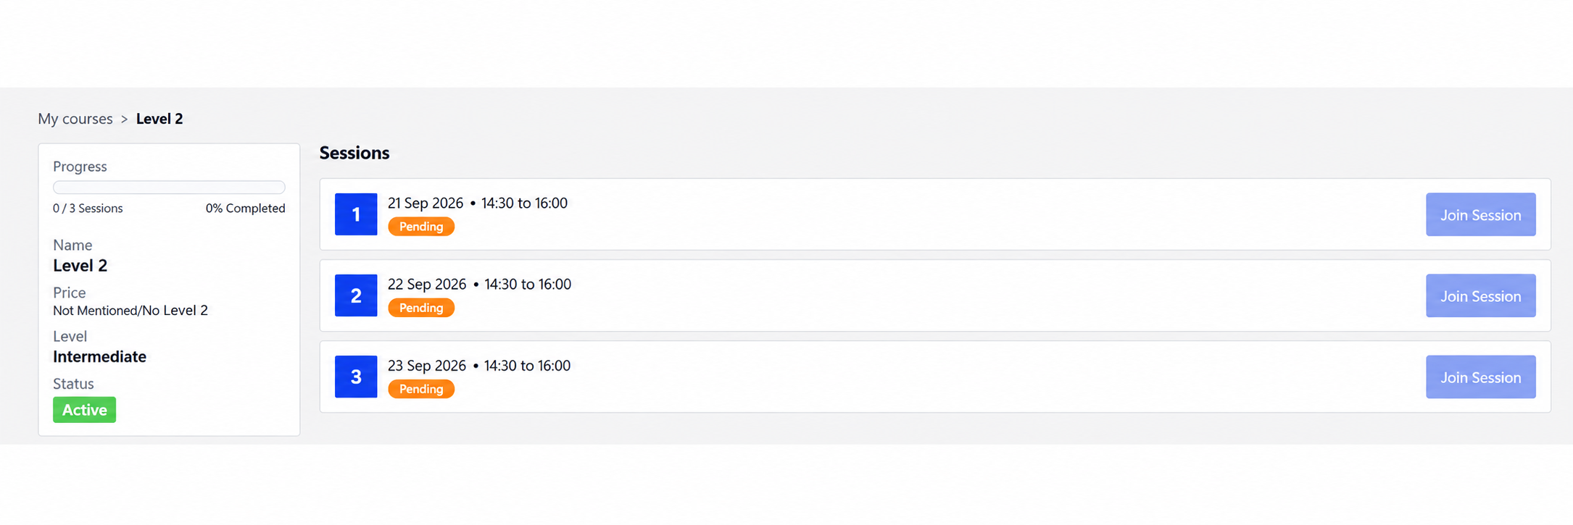Click the blue session number 1 badge

356,214
